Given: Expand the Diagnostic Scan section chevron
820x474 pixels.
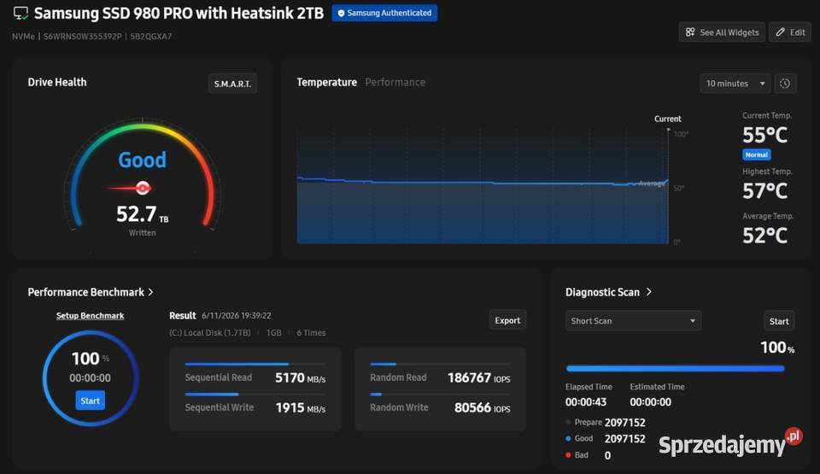Looking at the screenshot, I should pyautogui.click(x=649, y=292).
